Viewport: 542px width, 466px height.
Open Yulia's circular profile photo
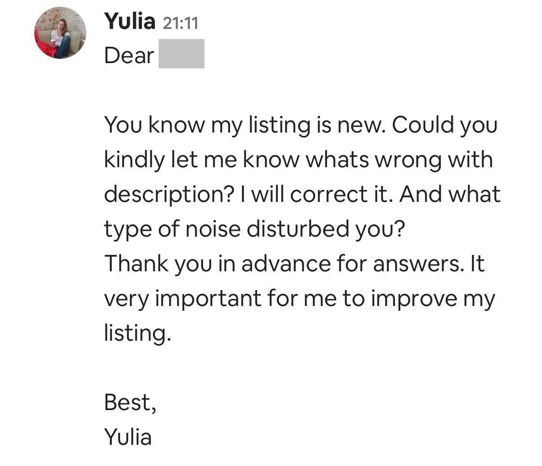(x=60, y=33)
